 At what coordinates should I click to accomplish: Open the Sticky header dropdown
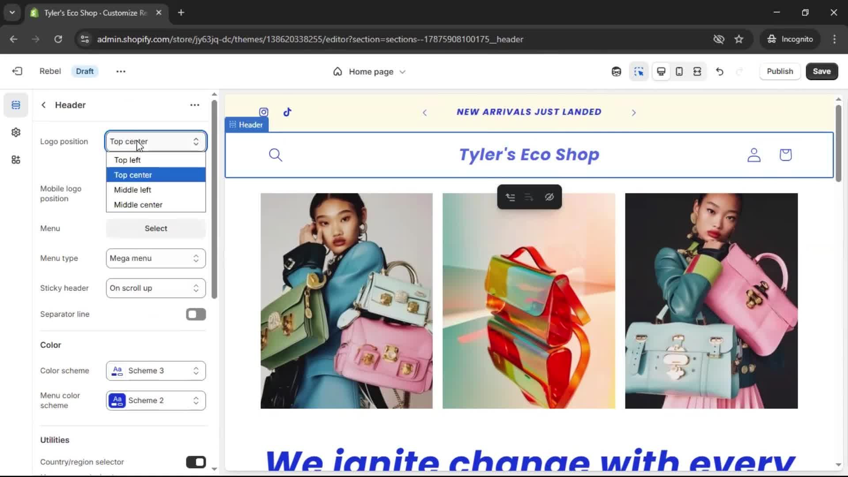click(x=155, y=288)
